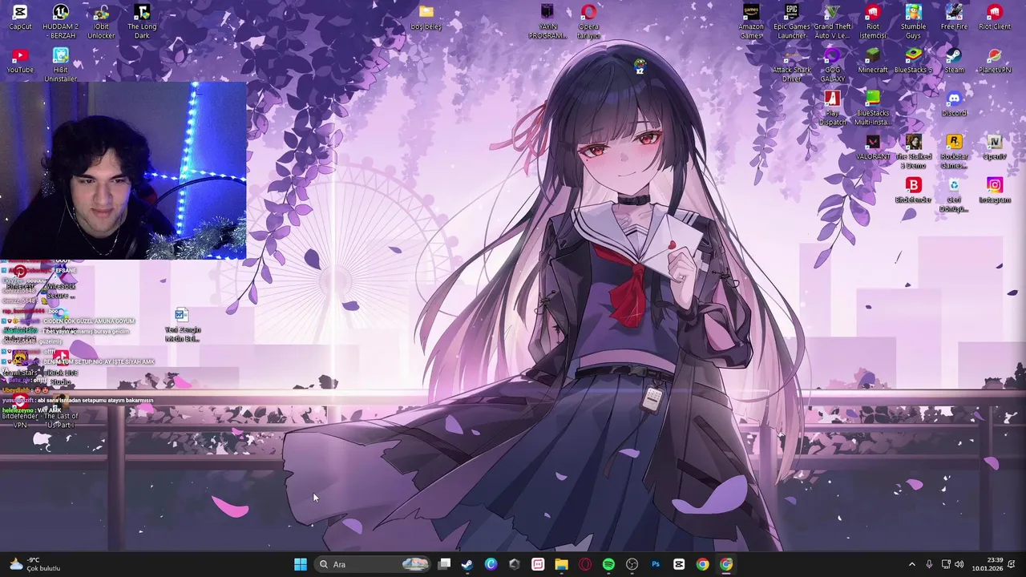Select the Bitdefender desktop icon
Screen dimensions: 1026x577
(x=913, y=191)
